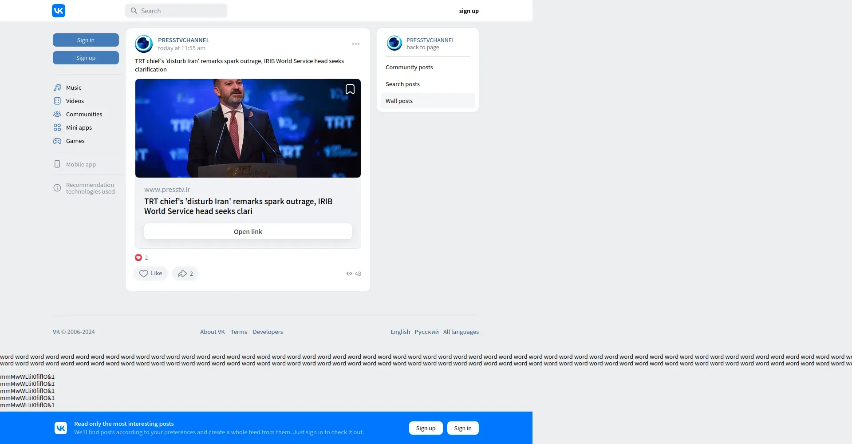Click the views eye icon
Screen dimensions: 852x444
[x=349, y=274]
